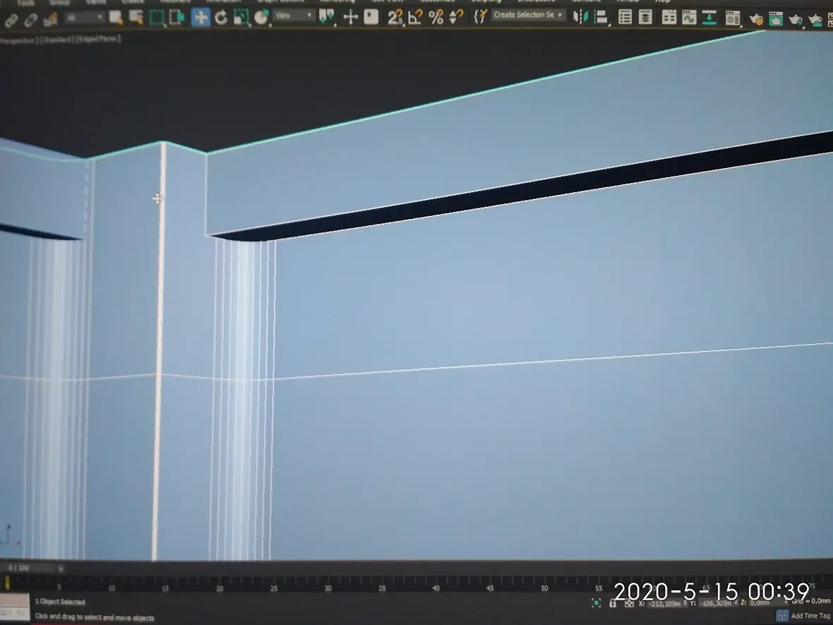Toggle the Ribbon icon
The width and height of the screenshot is (833, 625).
coord(669,18)
